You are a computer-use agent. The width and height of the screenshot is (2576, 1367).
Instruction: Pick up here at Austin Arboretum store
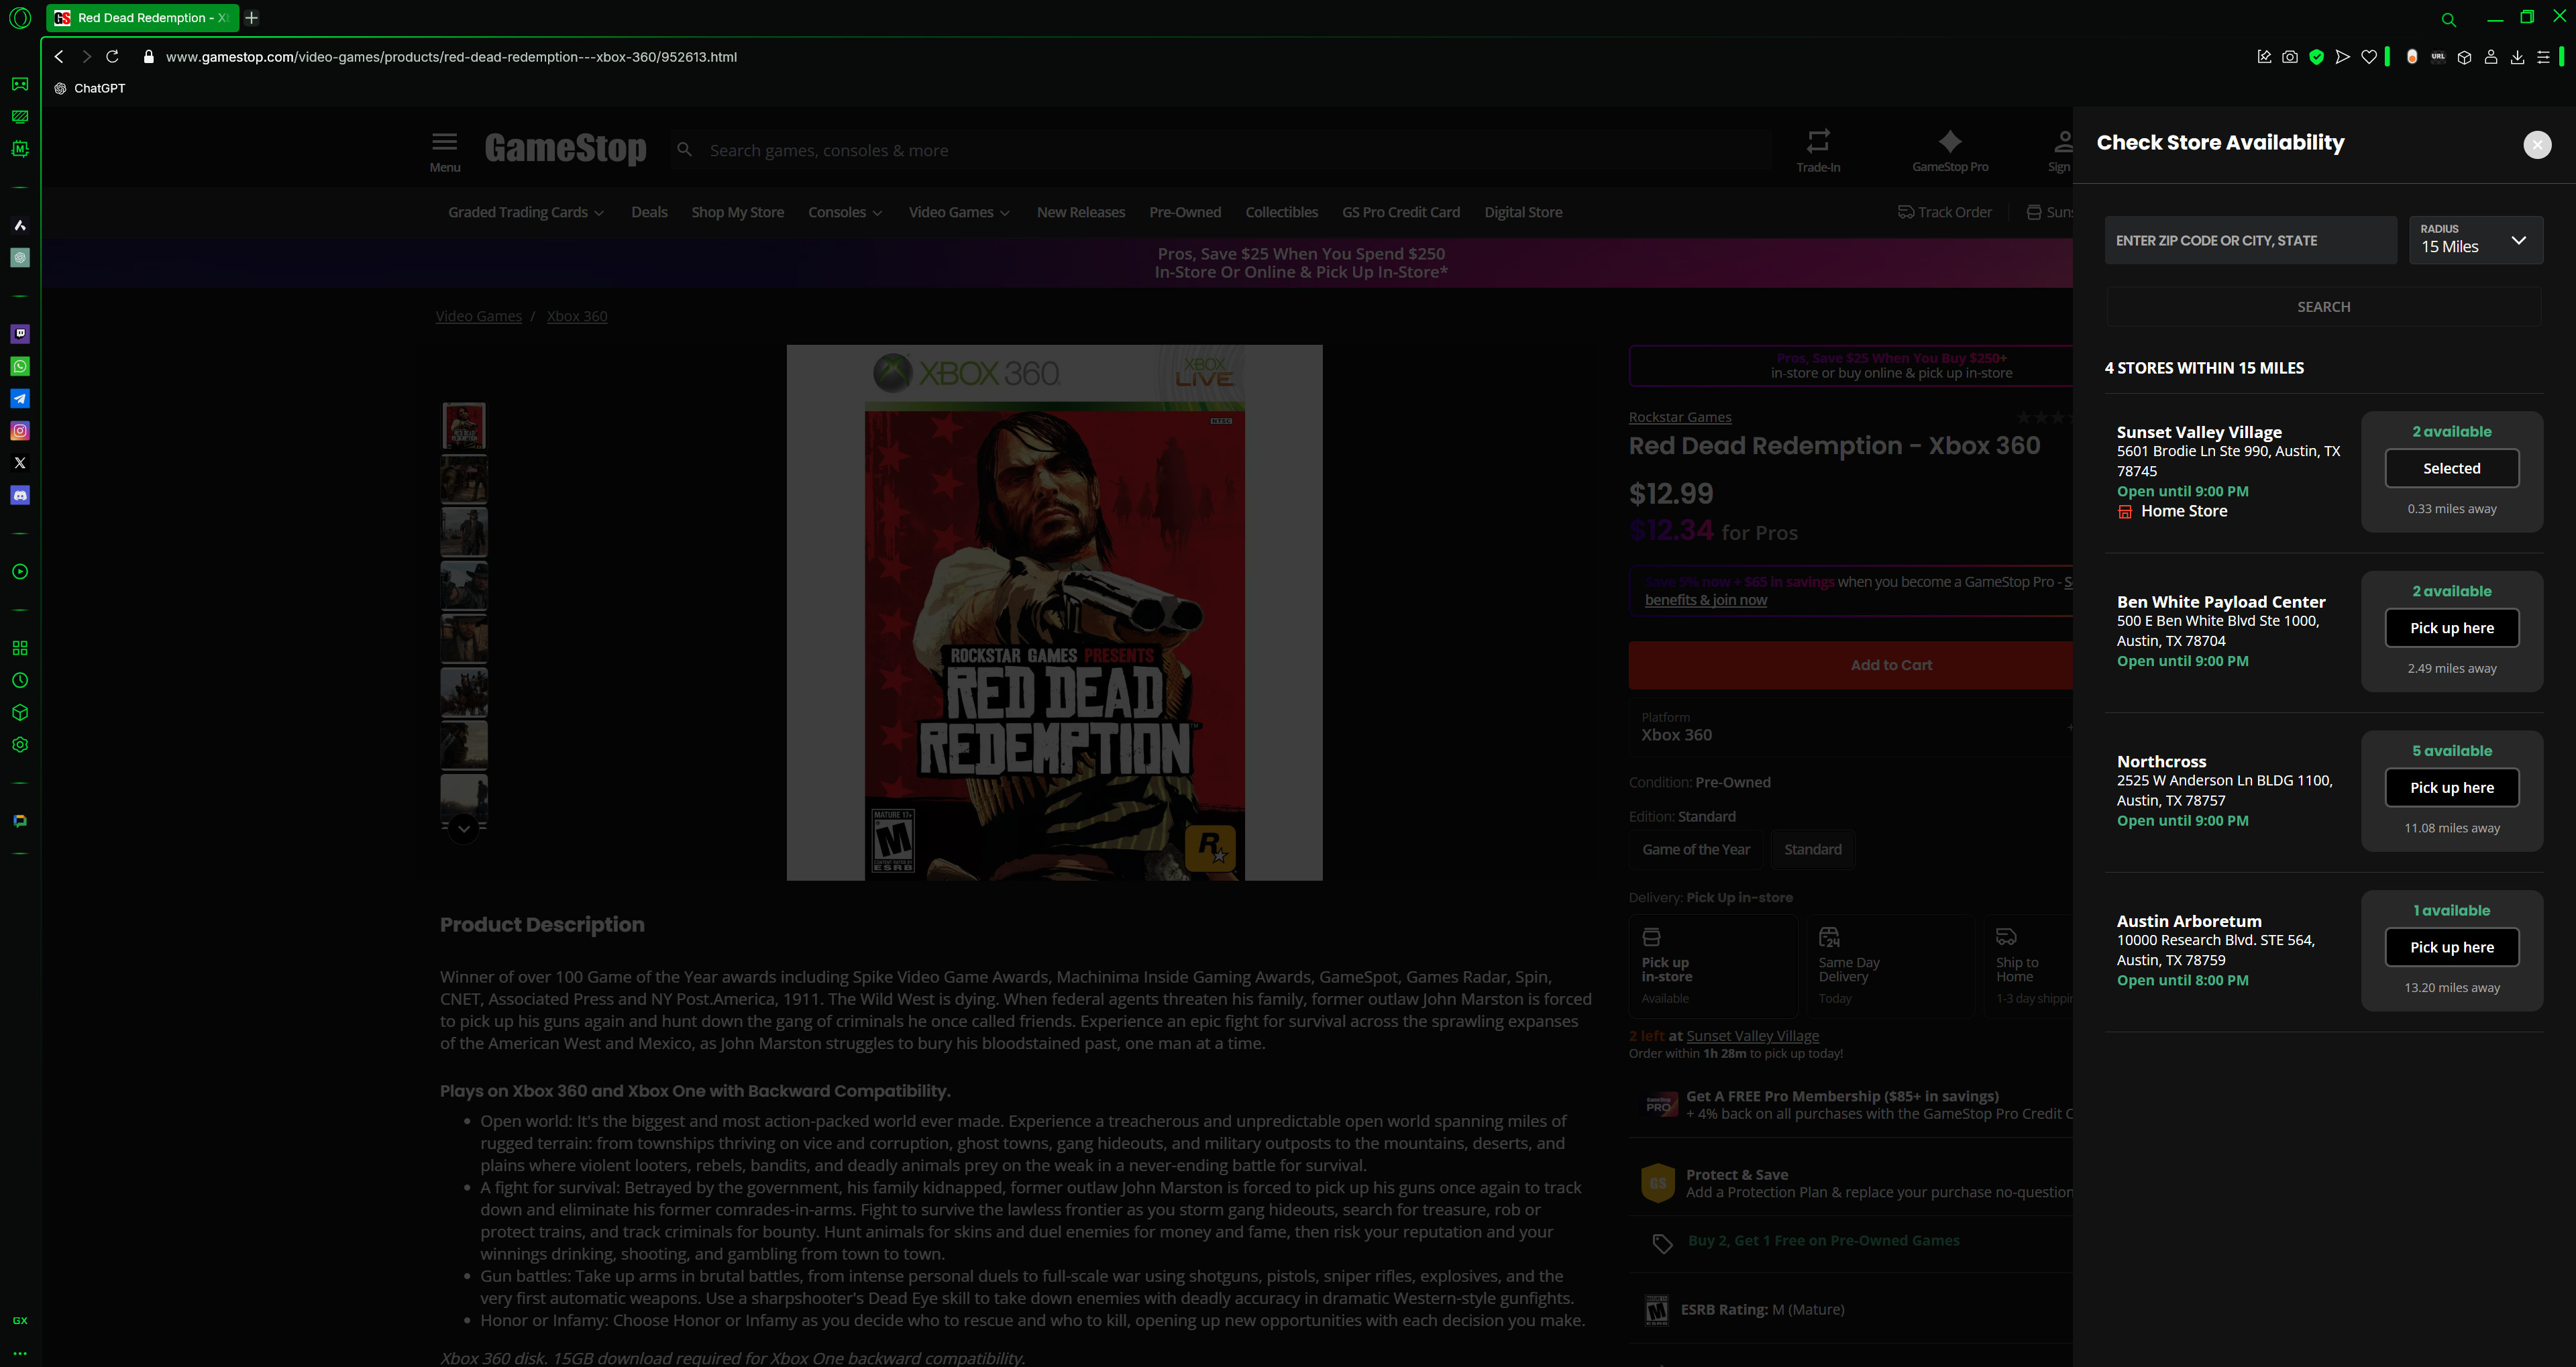click(x=2451, y=947)
